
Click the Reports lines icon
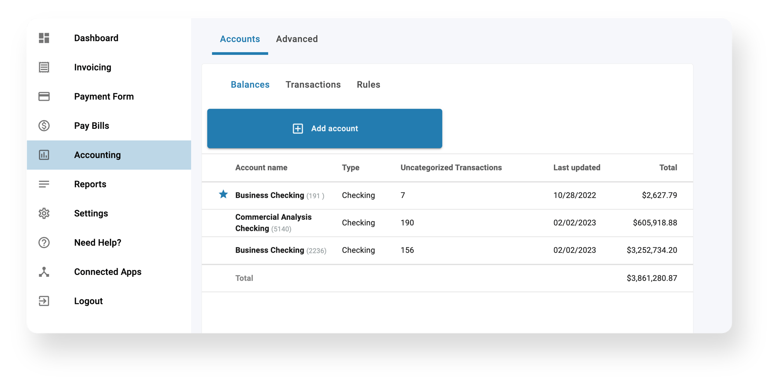point(44,184)
